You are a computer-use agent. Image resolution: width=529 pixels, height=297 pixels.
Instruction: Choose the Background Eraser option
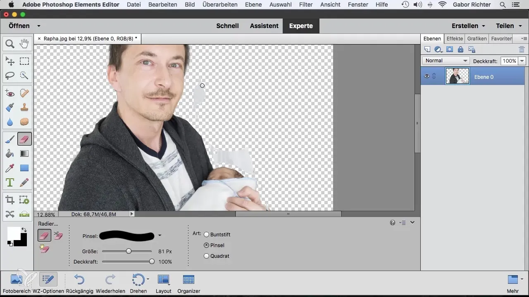point(58,236)
